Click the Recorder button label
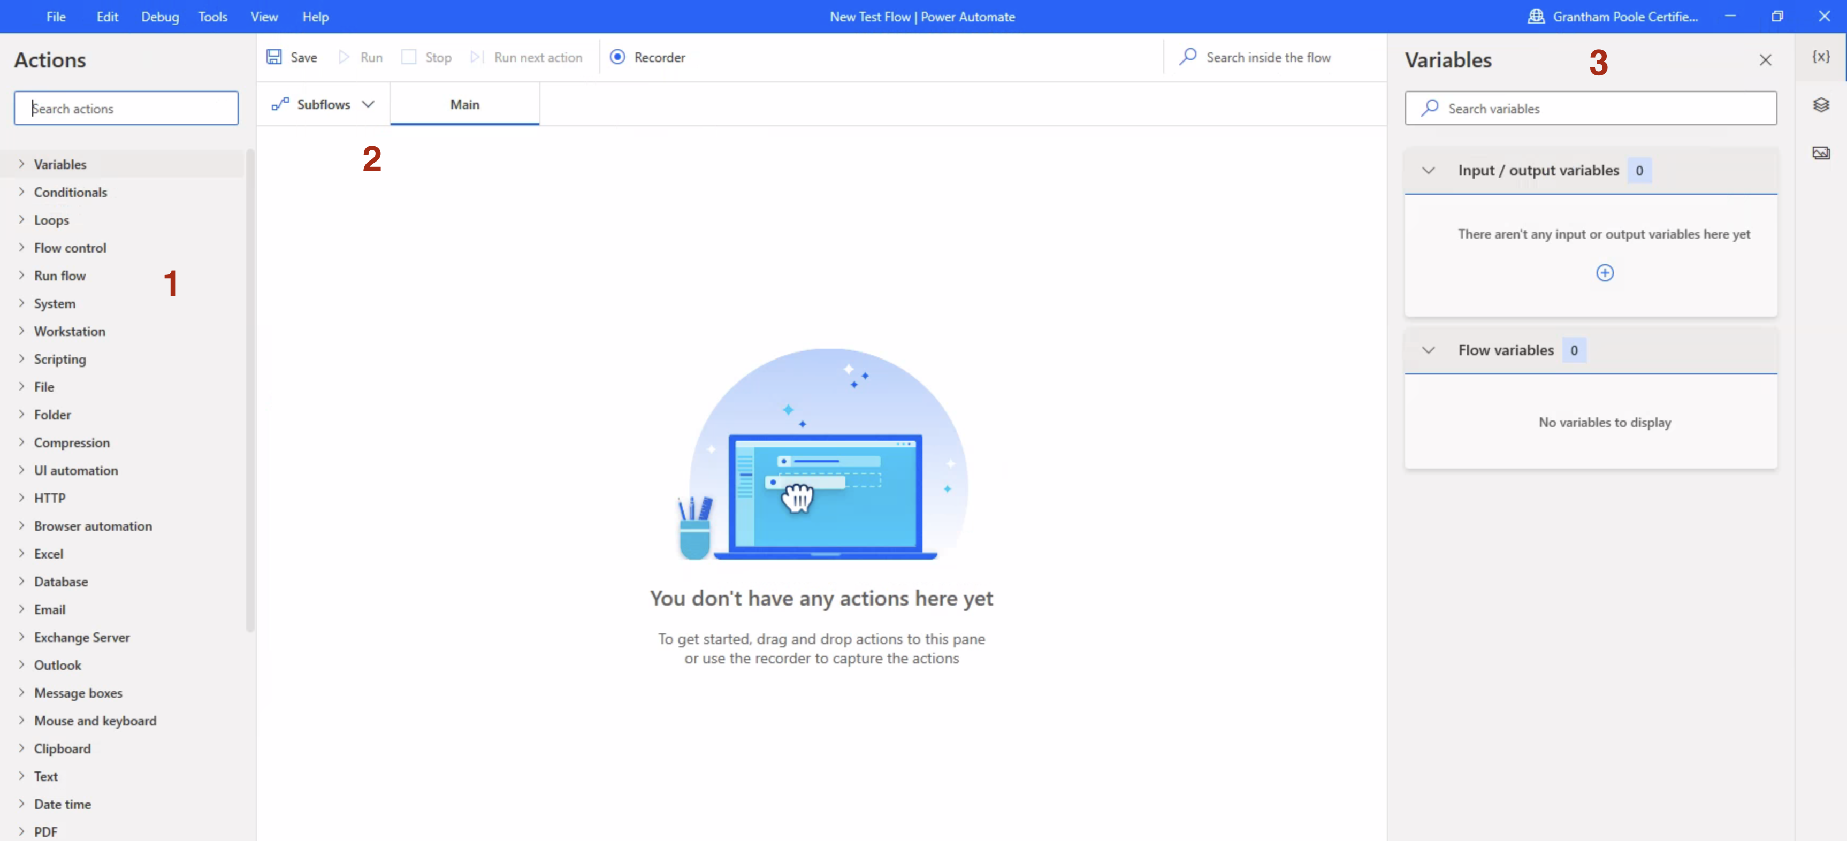 [660, 57]
